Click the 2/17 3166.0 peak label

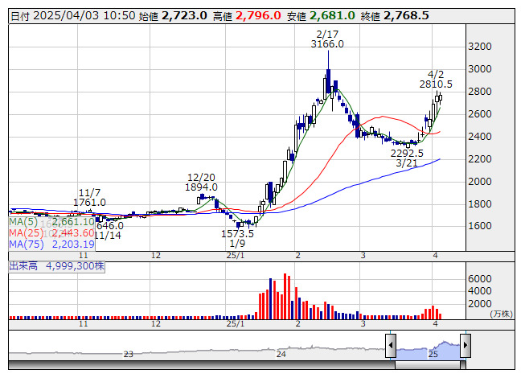tap(327, 39)
